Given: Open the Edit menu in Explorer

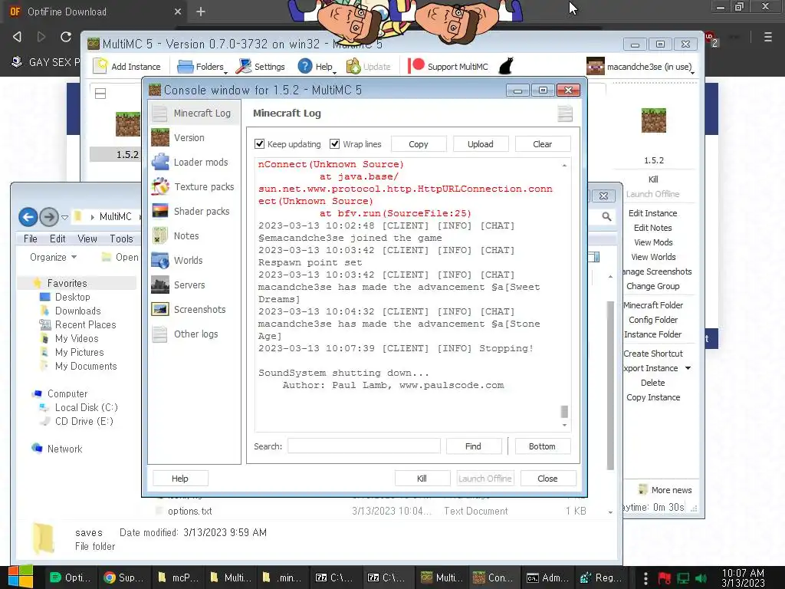Looking at the screenshot, I should tap(57, 239).
